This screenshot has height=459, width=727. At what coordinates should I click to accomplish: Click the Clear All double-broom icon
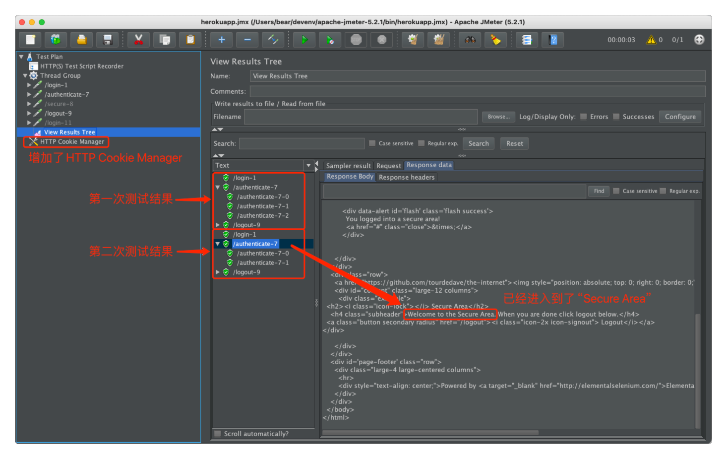click(x=439, y=40)
